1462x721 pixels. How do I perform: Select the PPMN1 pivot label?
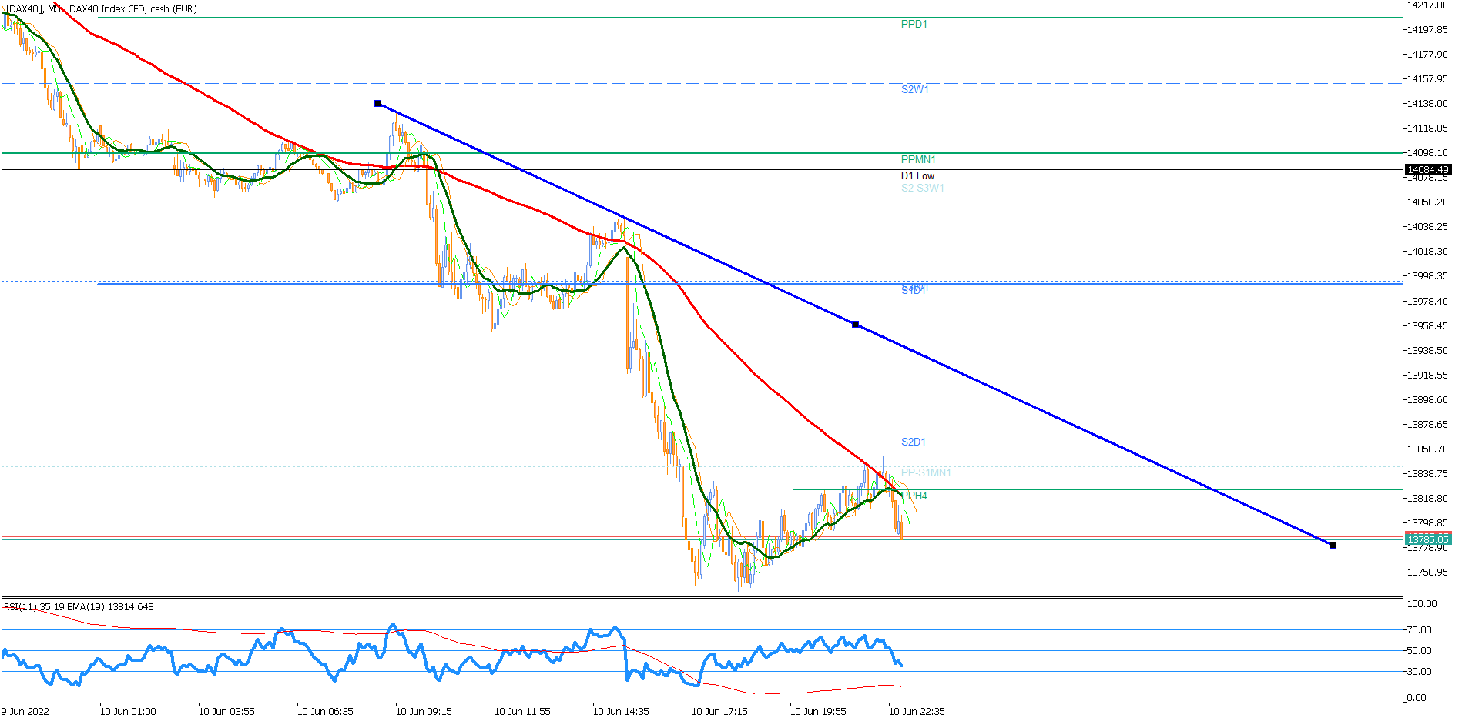coord(918,160)
